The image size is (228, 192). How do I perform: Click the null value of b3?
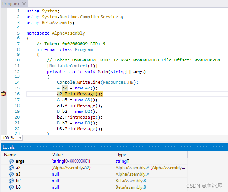(55, 187)
